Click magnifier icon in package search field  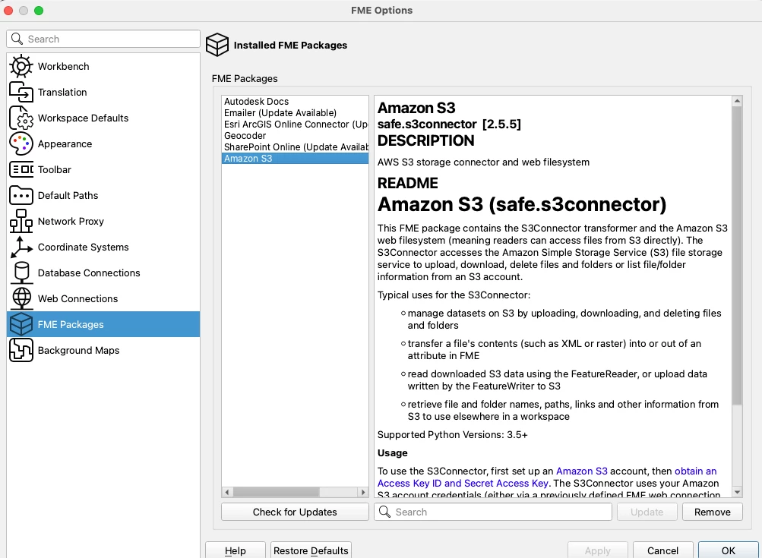coord(384,512)
